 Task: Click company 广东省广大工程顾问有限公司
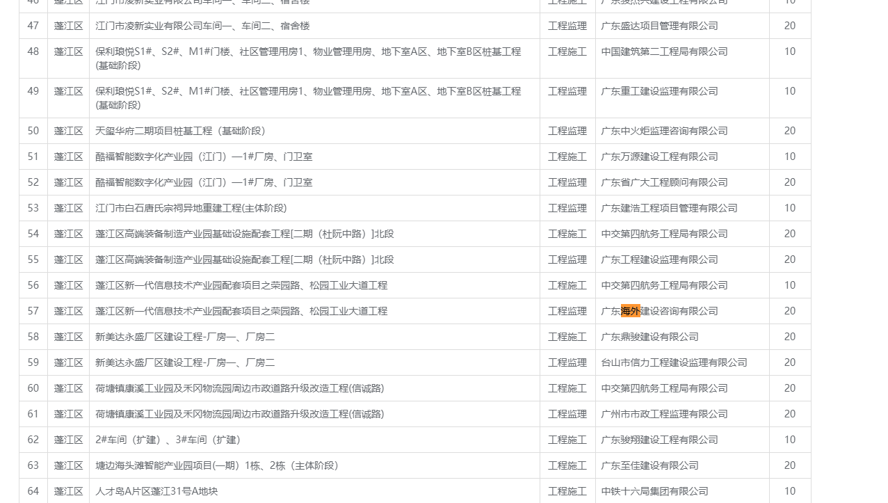[x=664, y=182]
